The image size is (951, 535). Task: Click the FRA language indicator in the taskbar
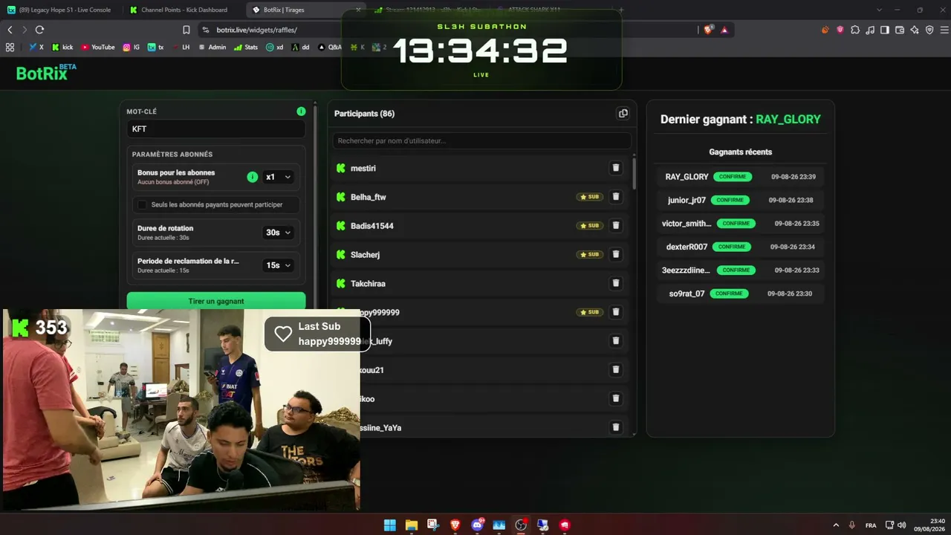point(871,525)
